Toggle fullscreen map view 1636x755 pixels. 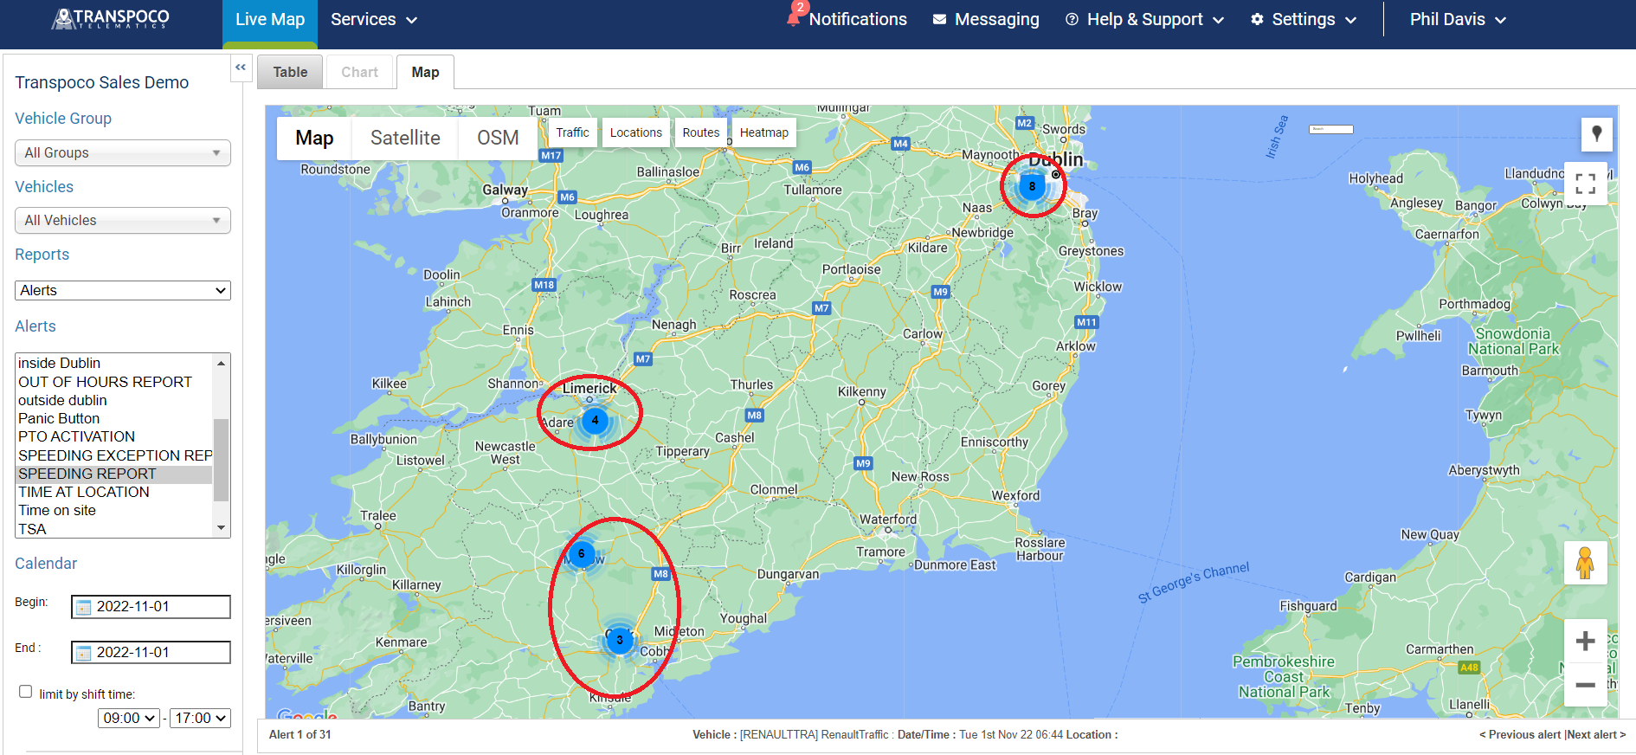click(1586, 183)
